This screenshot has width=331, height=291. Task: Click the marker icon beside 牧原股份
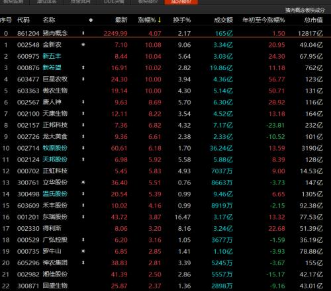coord(83,148)
